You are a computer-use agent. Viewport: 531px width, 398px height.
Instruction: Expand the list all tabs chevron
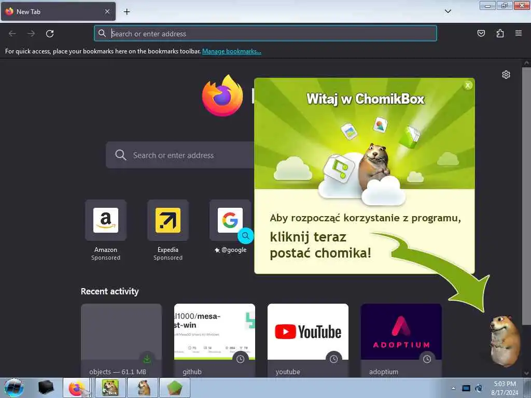[x=448, y=11]
